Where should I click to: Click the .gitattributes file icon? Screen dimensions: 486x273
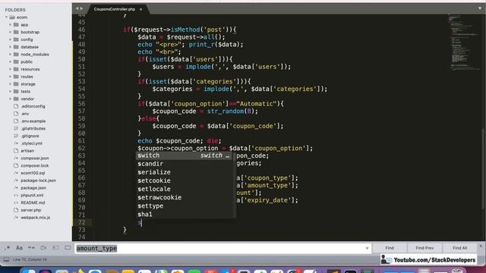[16, 128]
